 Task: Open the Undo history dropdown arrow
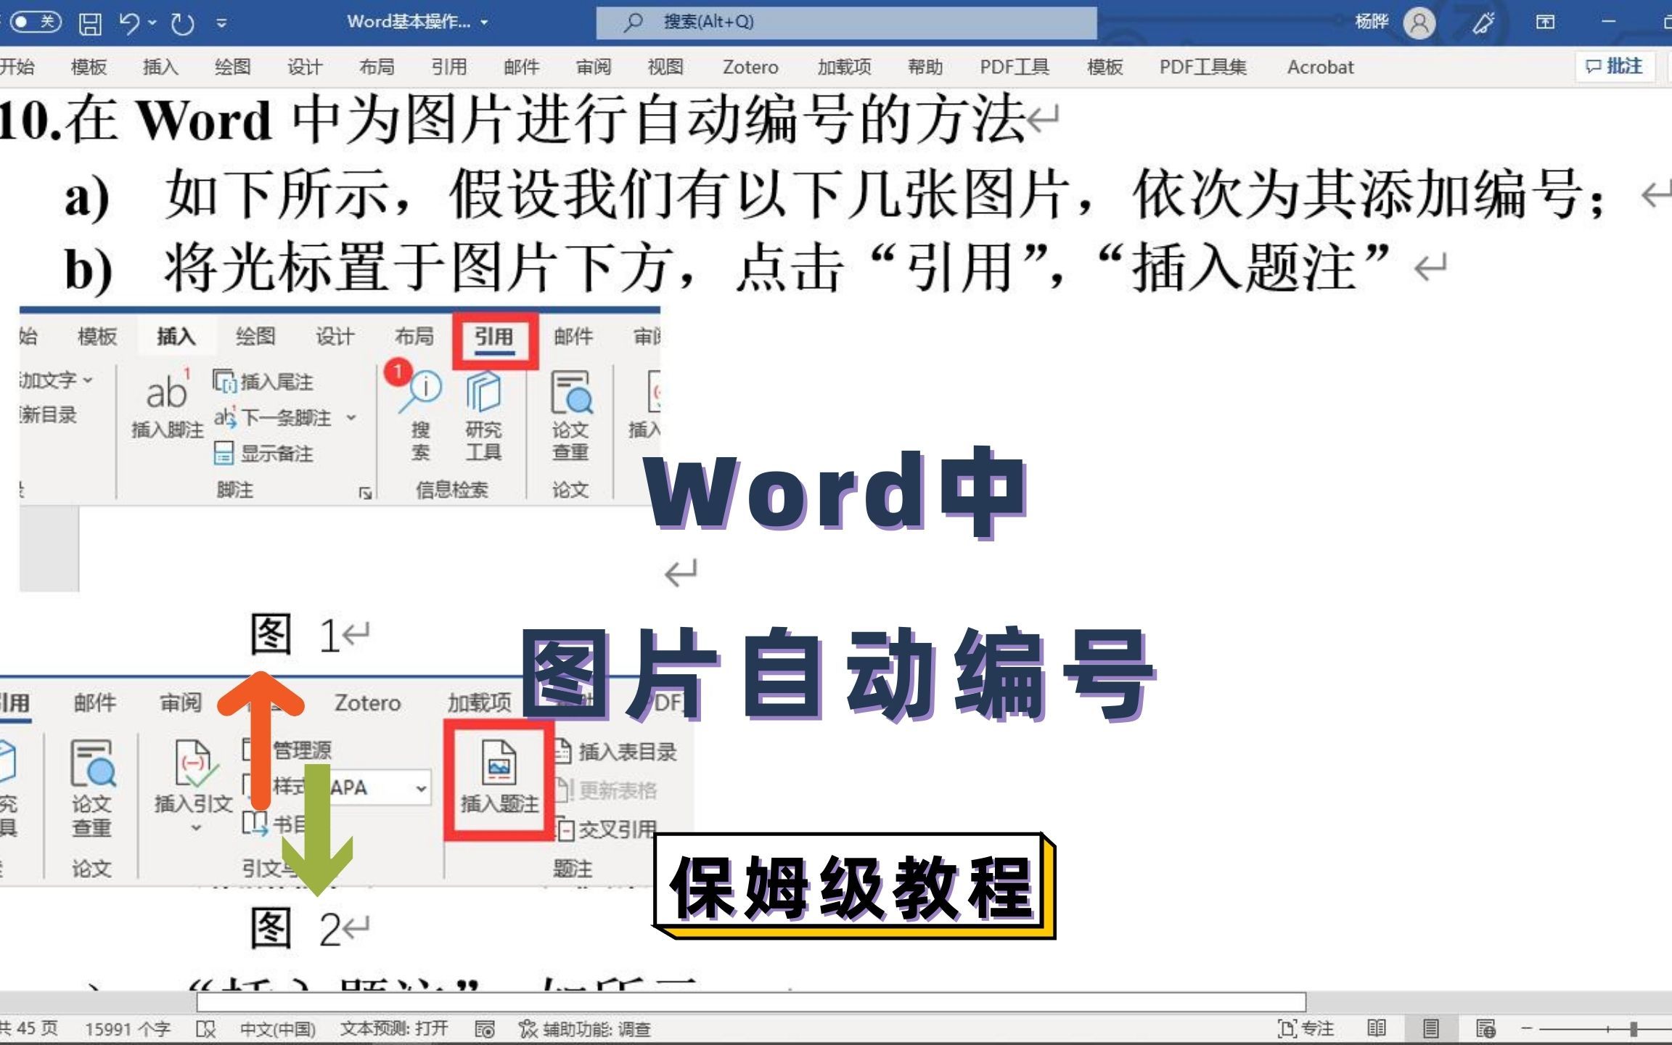[x=152, y=22]
